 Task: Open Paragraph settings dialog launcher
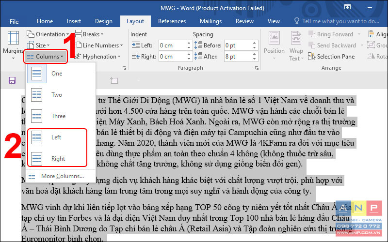tap(257, 68)
